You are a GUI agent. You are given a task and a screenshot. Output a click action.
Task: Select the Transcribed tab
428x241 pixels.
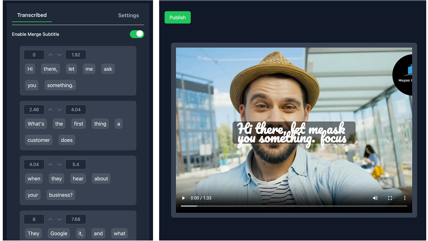click(32, 15)
